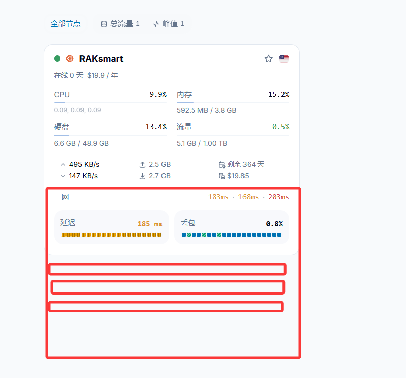Click the database icon beside 总流量
406x378 pixels.
(104, 24)
